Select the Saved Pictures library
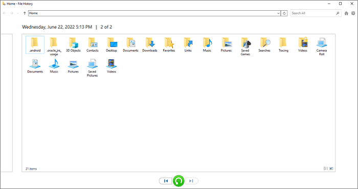Image resolution: width=358 pixels, height=189 pixels. pos(93,68)
